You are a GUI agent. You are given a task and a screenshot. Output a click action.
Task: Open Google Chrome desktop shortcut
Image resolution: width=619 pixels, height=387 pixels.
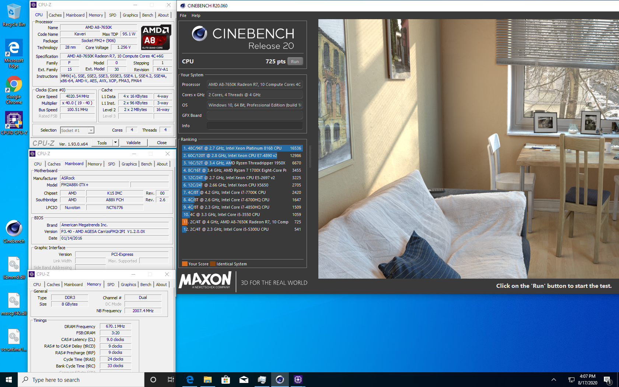pyautogui.click(x=14, y=90)
